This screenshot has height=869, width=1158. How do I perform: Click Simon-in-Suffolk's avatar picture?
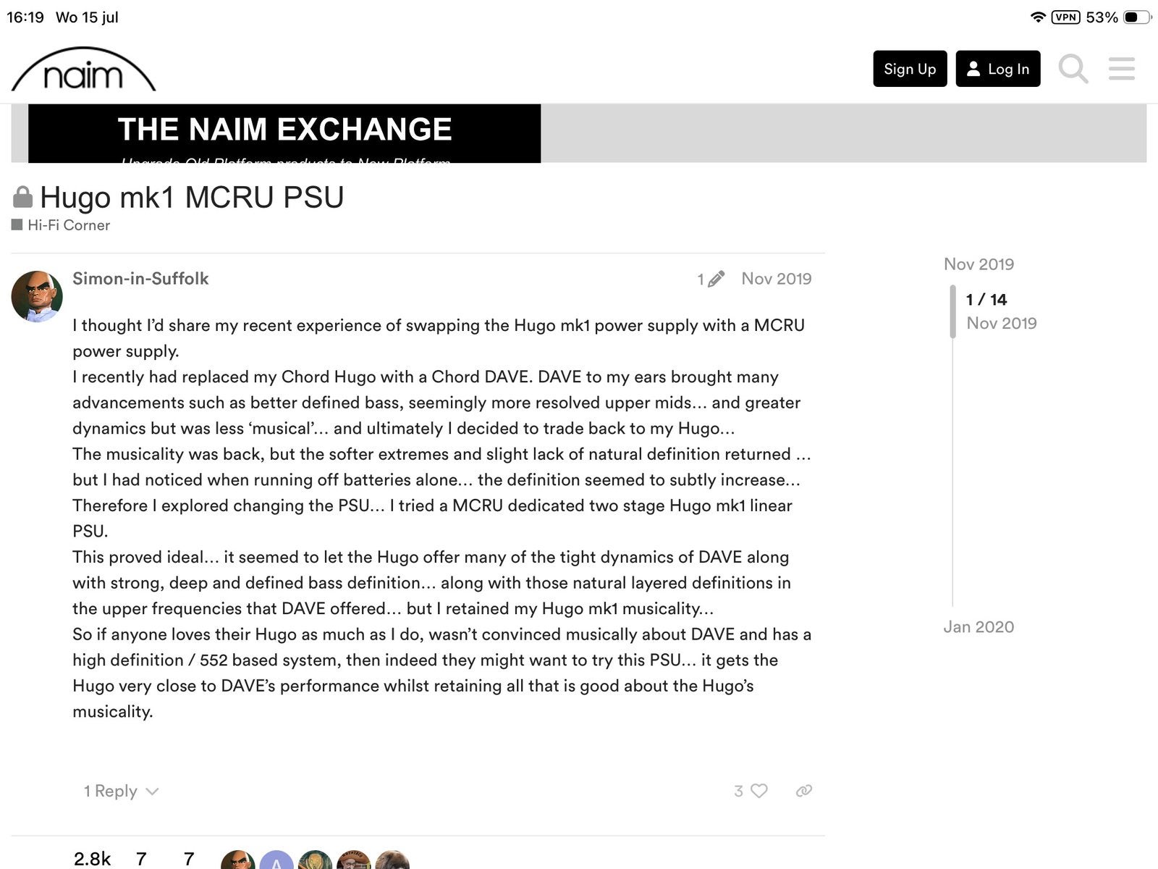(37, 295)
